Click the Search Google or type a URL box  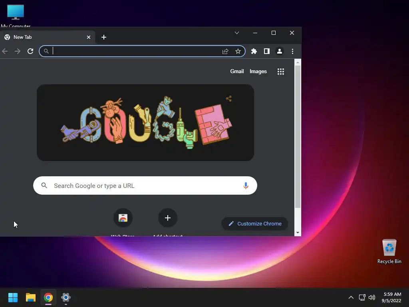[x=145, y=185]
